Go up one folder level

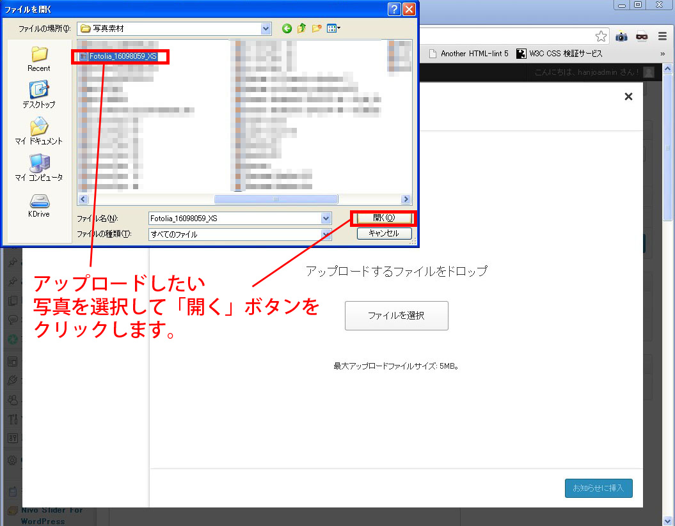coord(301,28)
